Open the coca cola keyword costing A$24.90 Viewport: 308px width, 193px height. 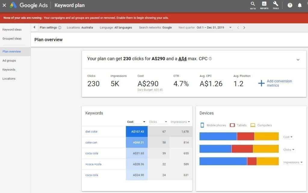[91, 175]
